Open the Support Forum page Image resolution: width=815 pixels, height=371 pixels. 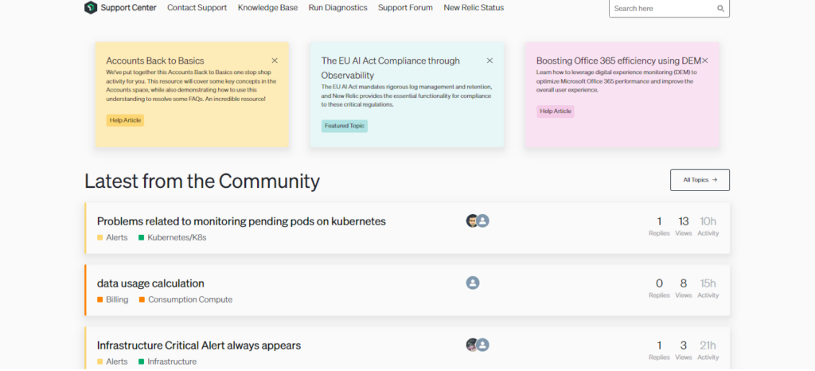click(x=405, y=8)
